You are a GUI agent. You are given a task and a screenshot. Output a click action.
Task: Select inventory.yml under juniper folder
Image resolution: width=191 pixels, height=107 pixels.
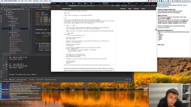(17, 30)
